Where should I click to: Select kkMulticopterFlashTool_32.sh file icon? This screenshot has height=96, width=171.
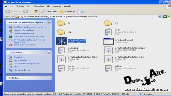[x=61, y=59]
